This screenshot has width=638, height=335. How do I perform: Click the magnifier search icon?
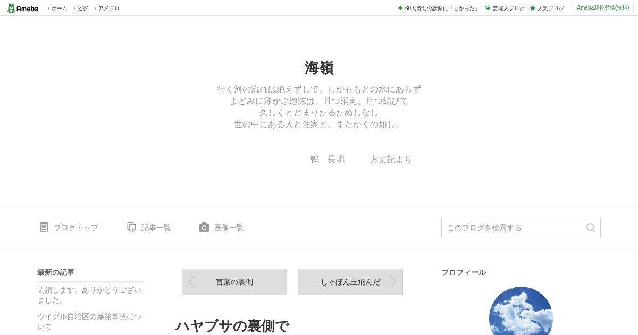pos(591,228)
